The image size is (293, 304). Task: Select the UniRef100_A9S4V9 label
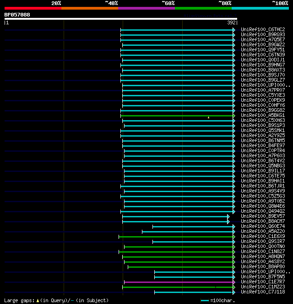(263, 191)
